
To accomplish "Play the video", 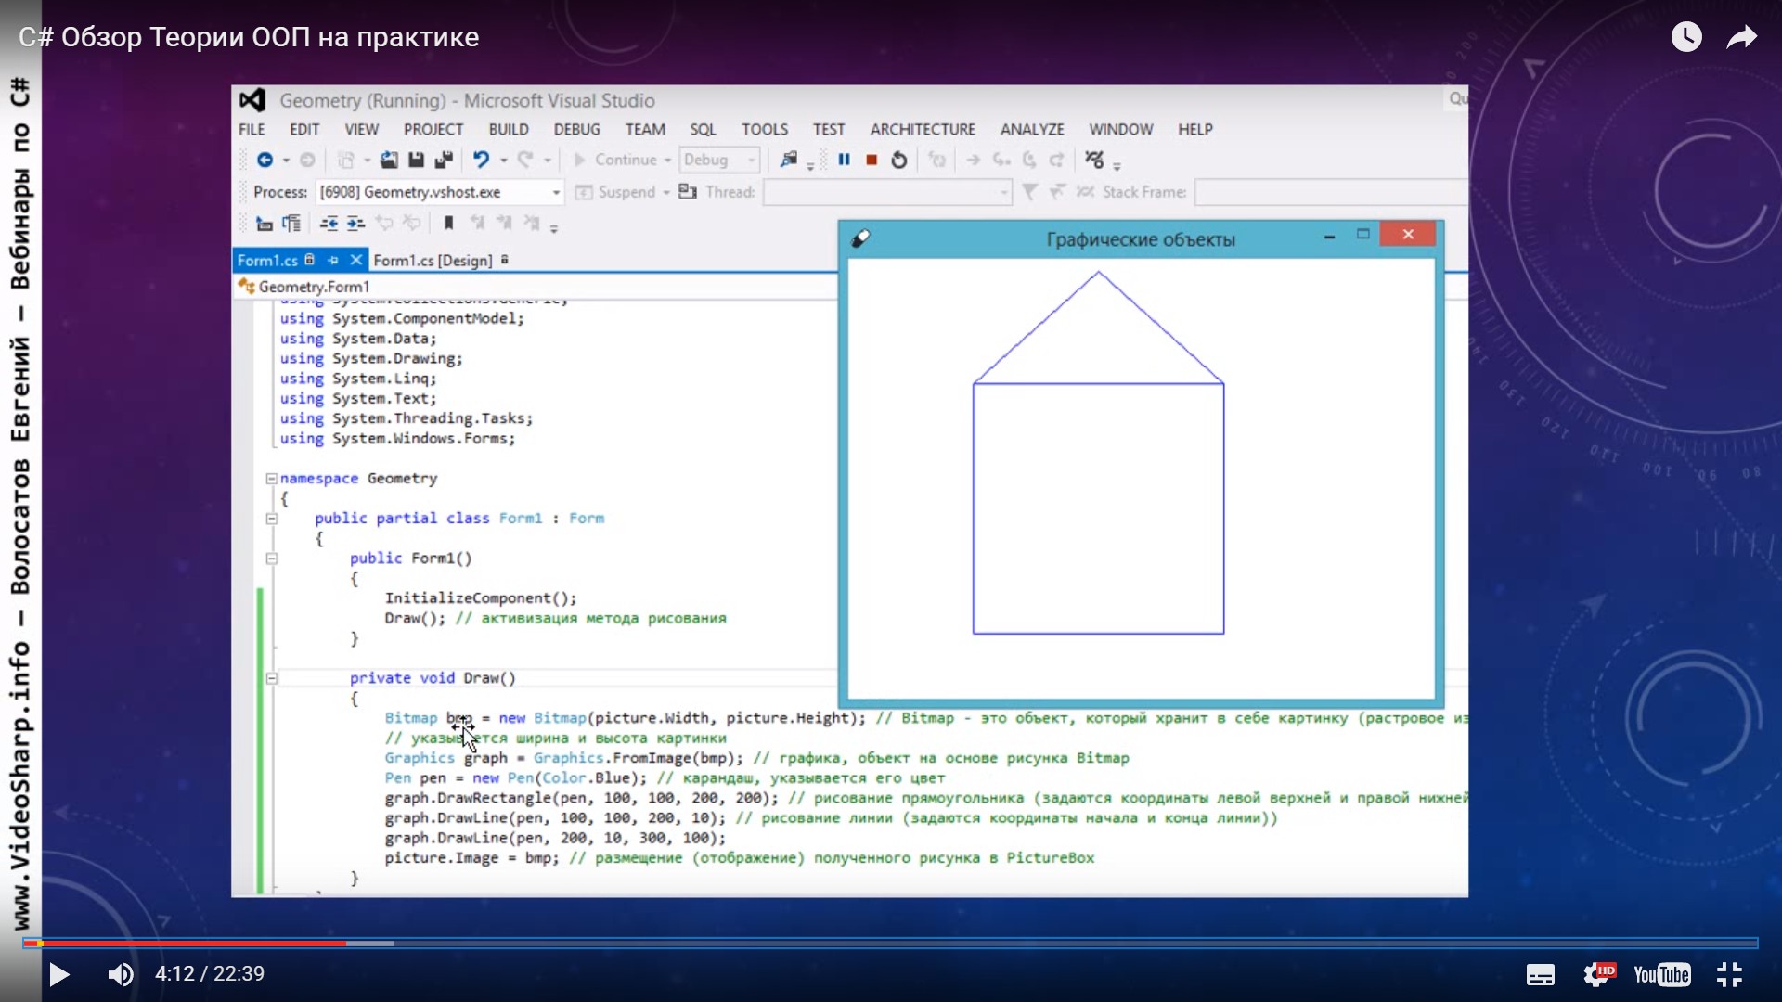I will click(x=58, y=974).
